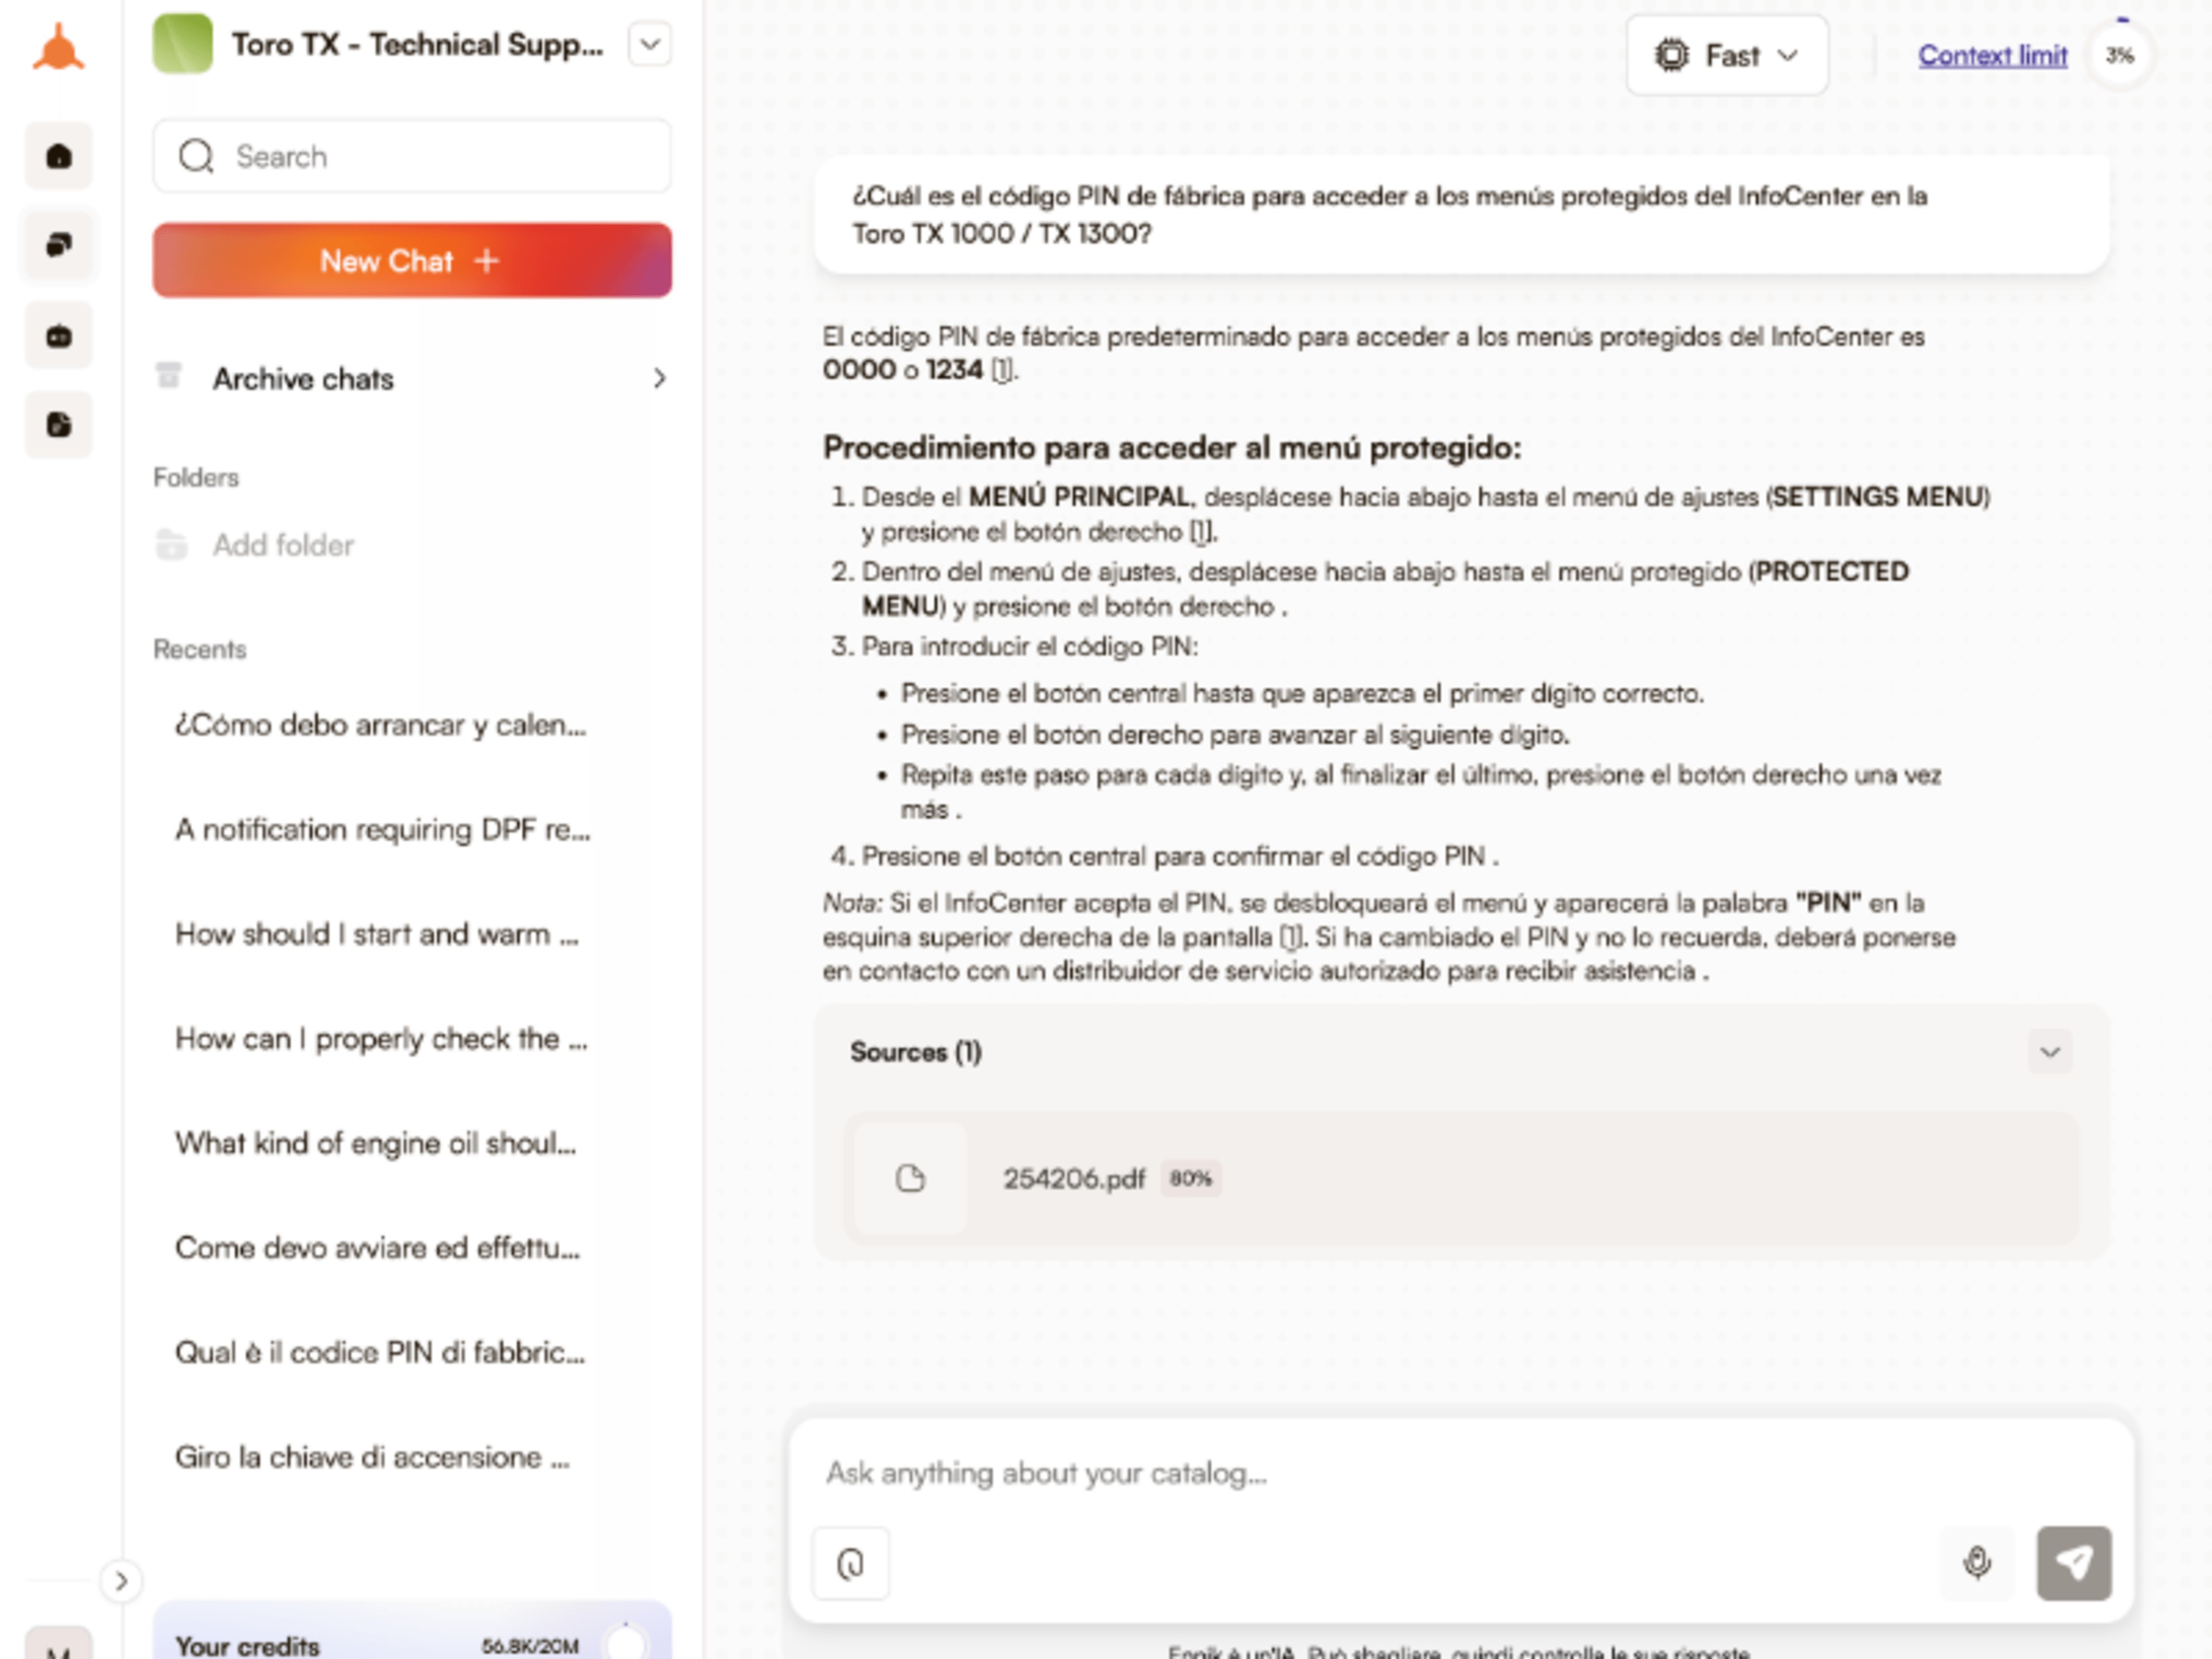Screen dimensions: 2212x1659
Task: Click the orange app logo icon
Action: click(58, 47)
